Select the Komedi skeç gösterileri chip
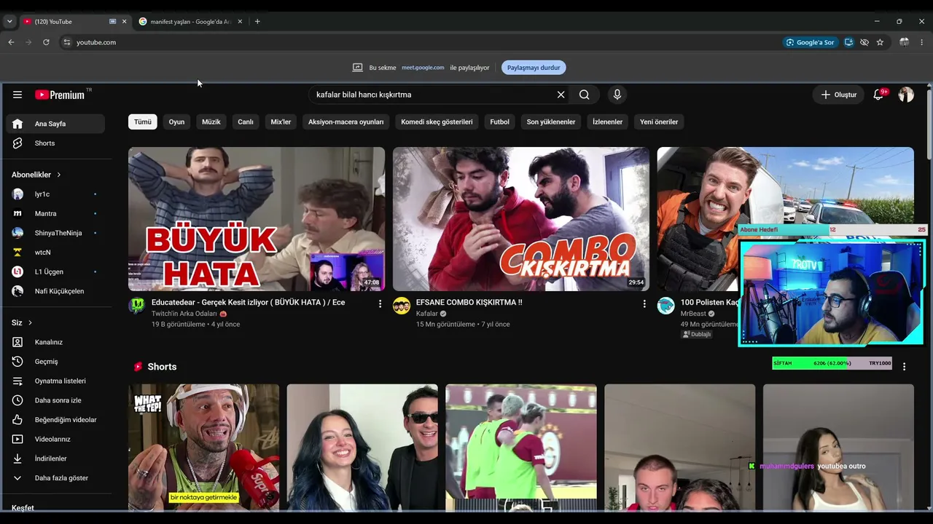 pos(437,122)
